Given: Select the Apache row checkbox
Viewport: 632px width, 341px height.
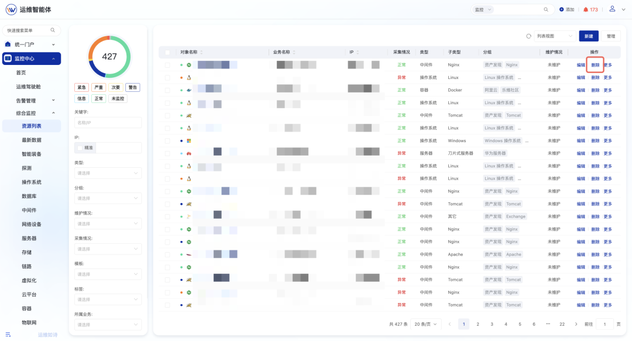Looking at the screenshot, I should (167, 254).
